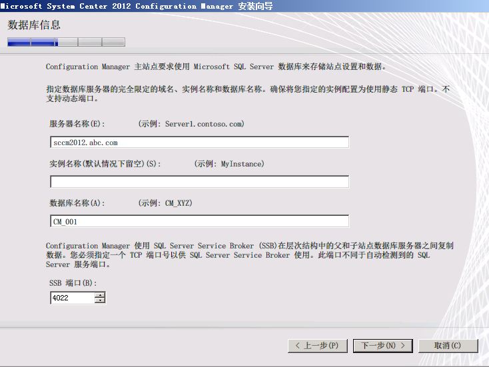Increase SSB port with up arrow
The image size is (489, 367).
[x=100, y=294]
